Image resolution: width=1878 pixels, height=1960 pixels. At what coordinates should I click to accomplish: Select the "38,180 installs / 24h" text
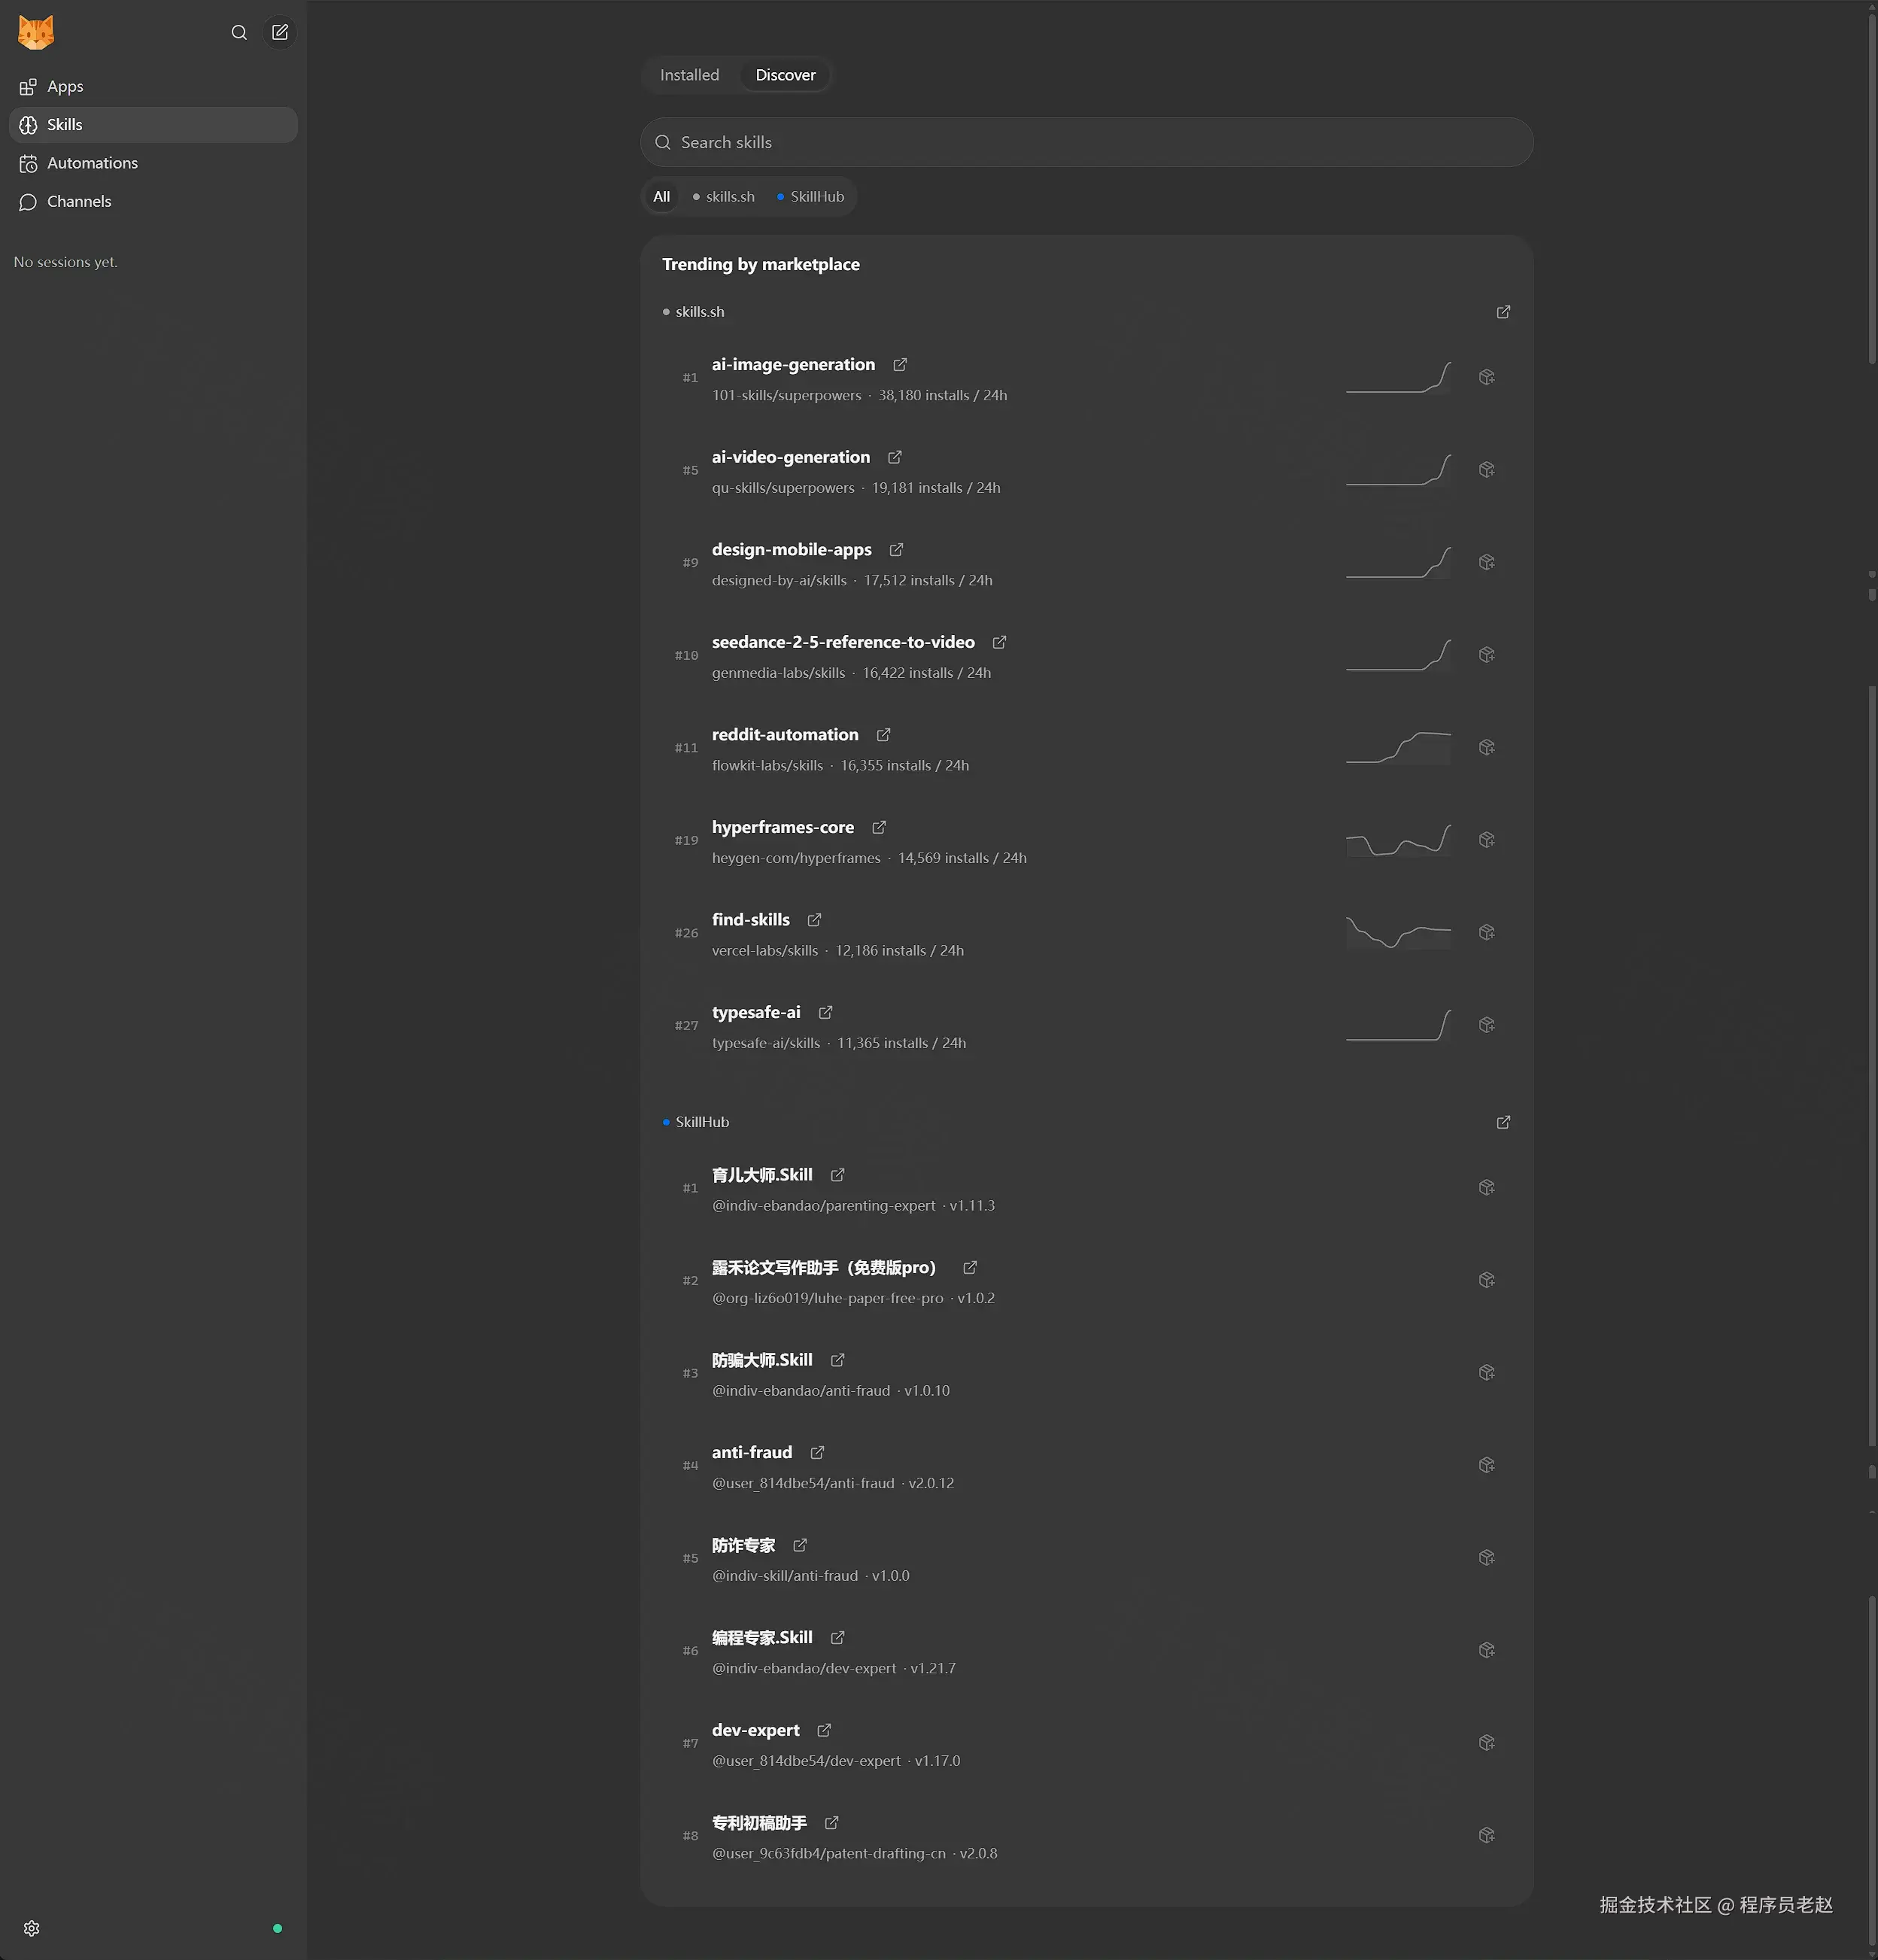click(942, 396)
